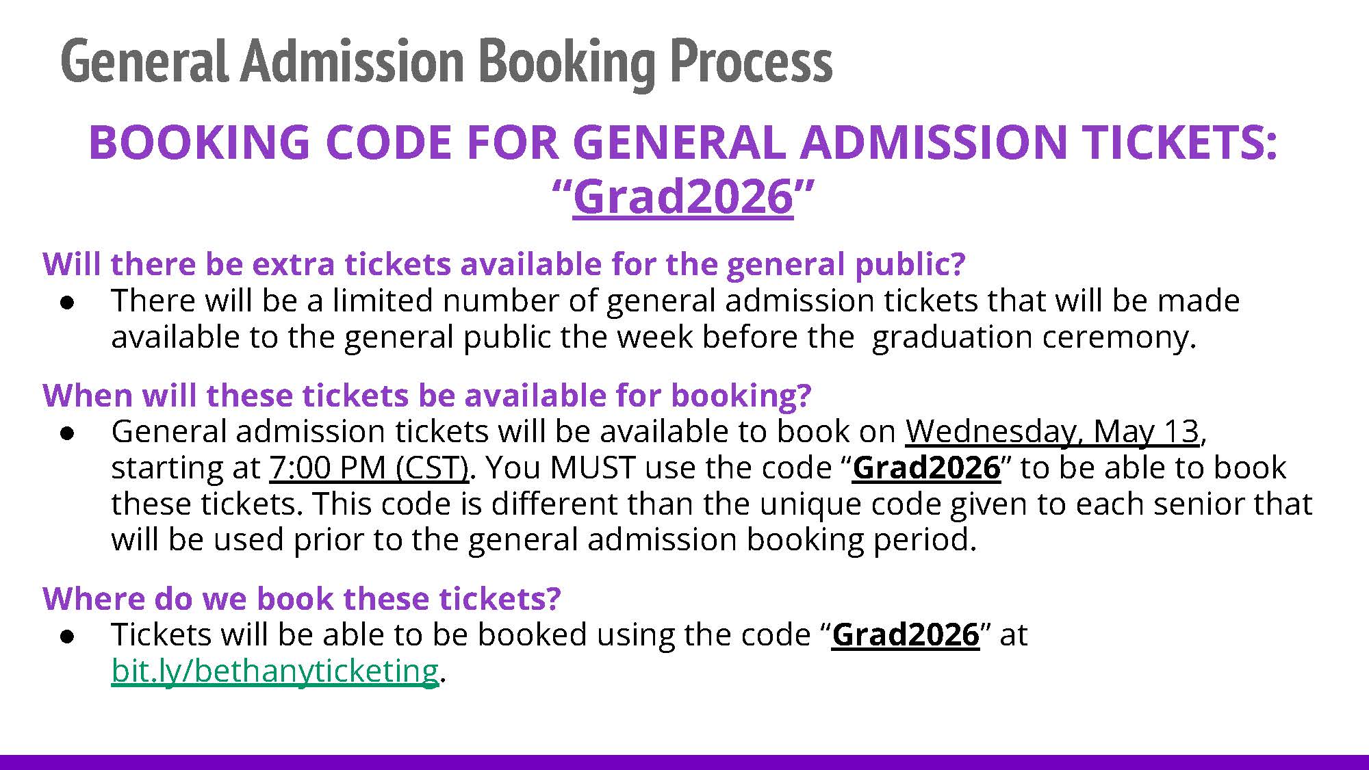
Task: Click the phrase "general admission booking period"
Action: pyautogui.click(x=722, y=540)
